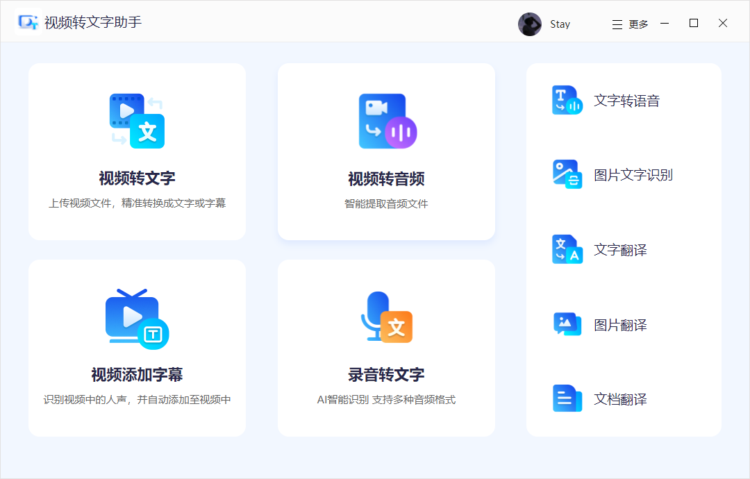Select the 文字翻译 translation icon
The height and width of the screenshot is (479, 750).
567,249
